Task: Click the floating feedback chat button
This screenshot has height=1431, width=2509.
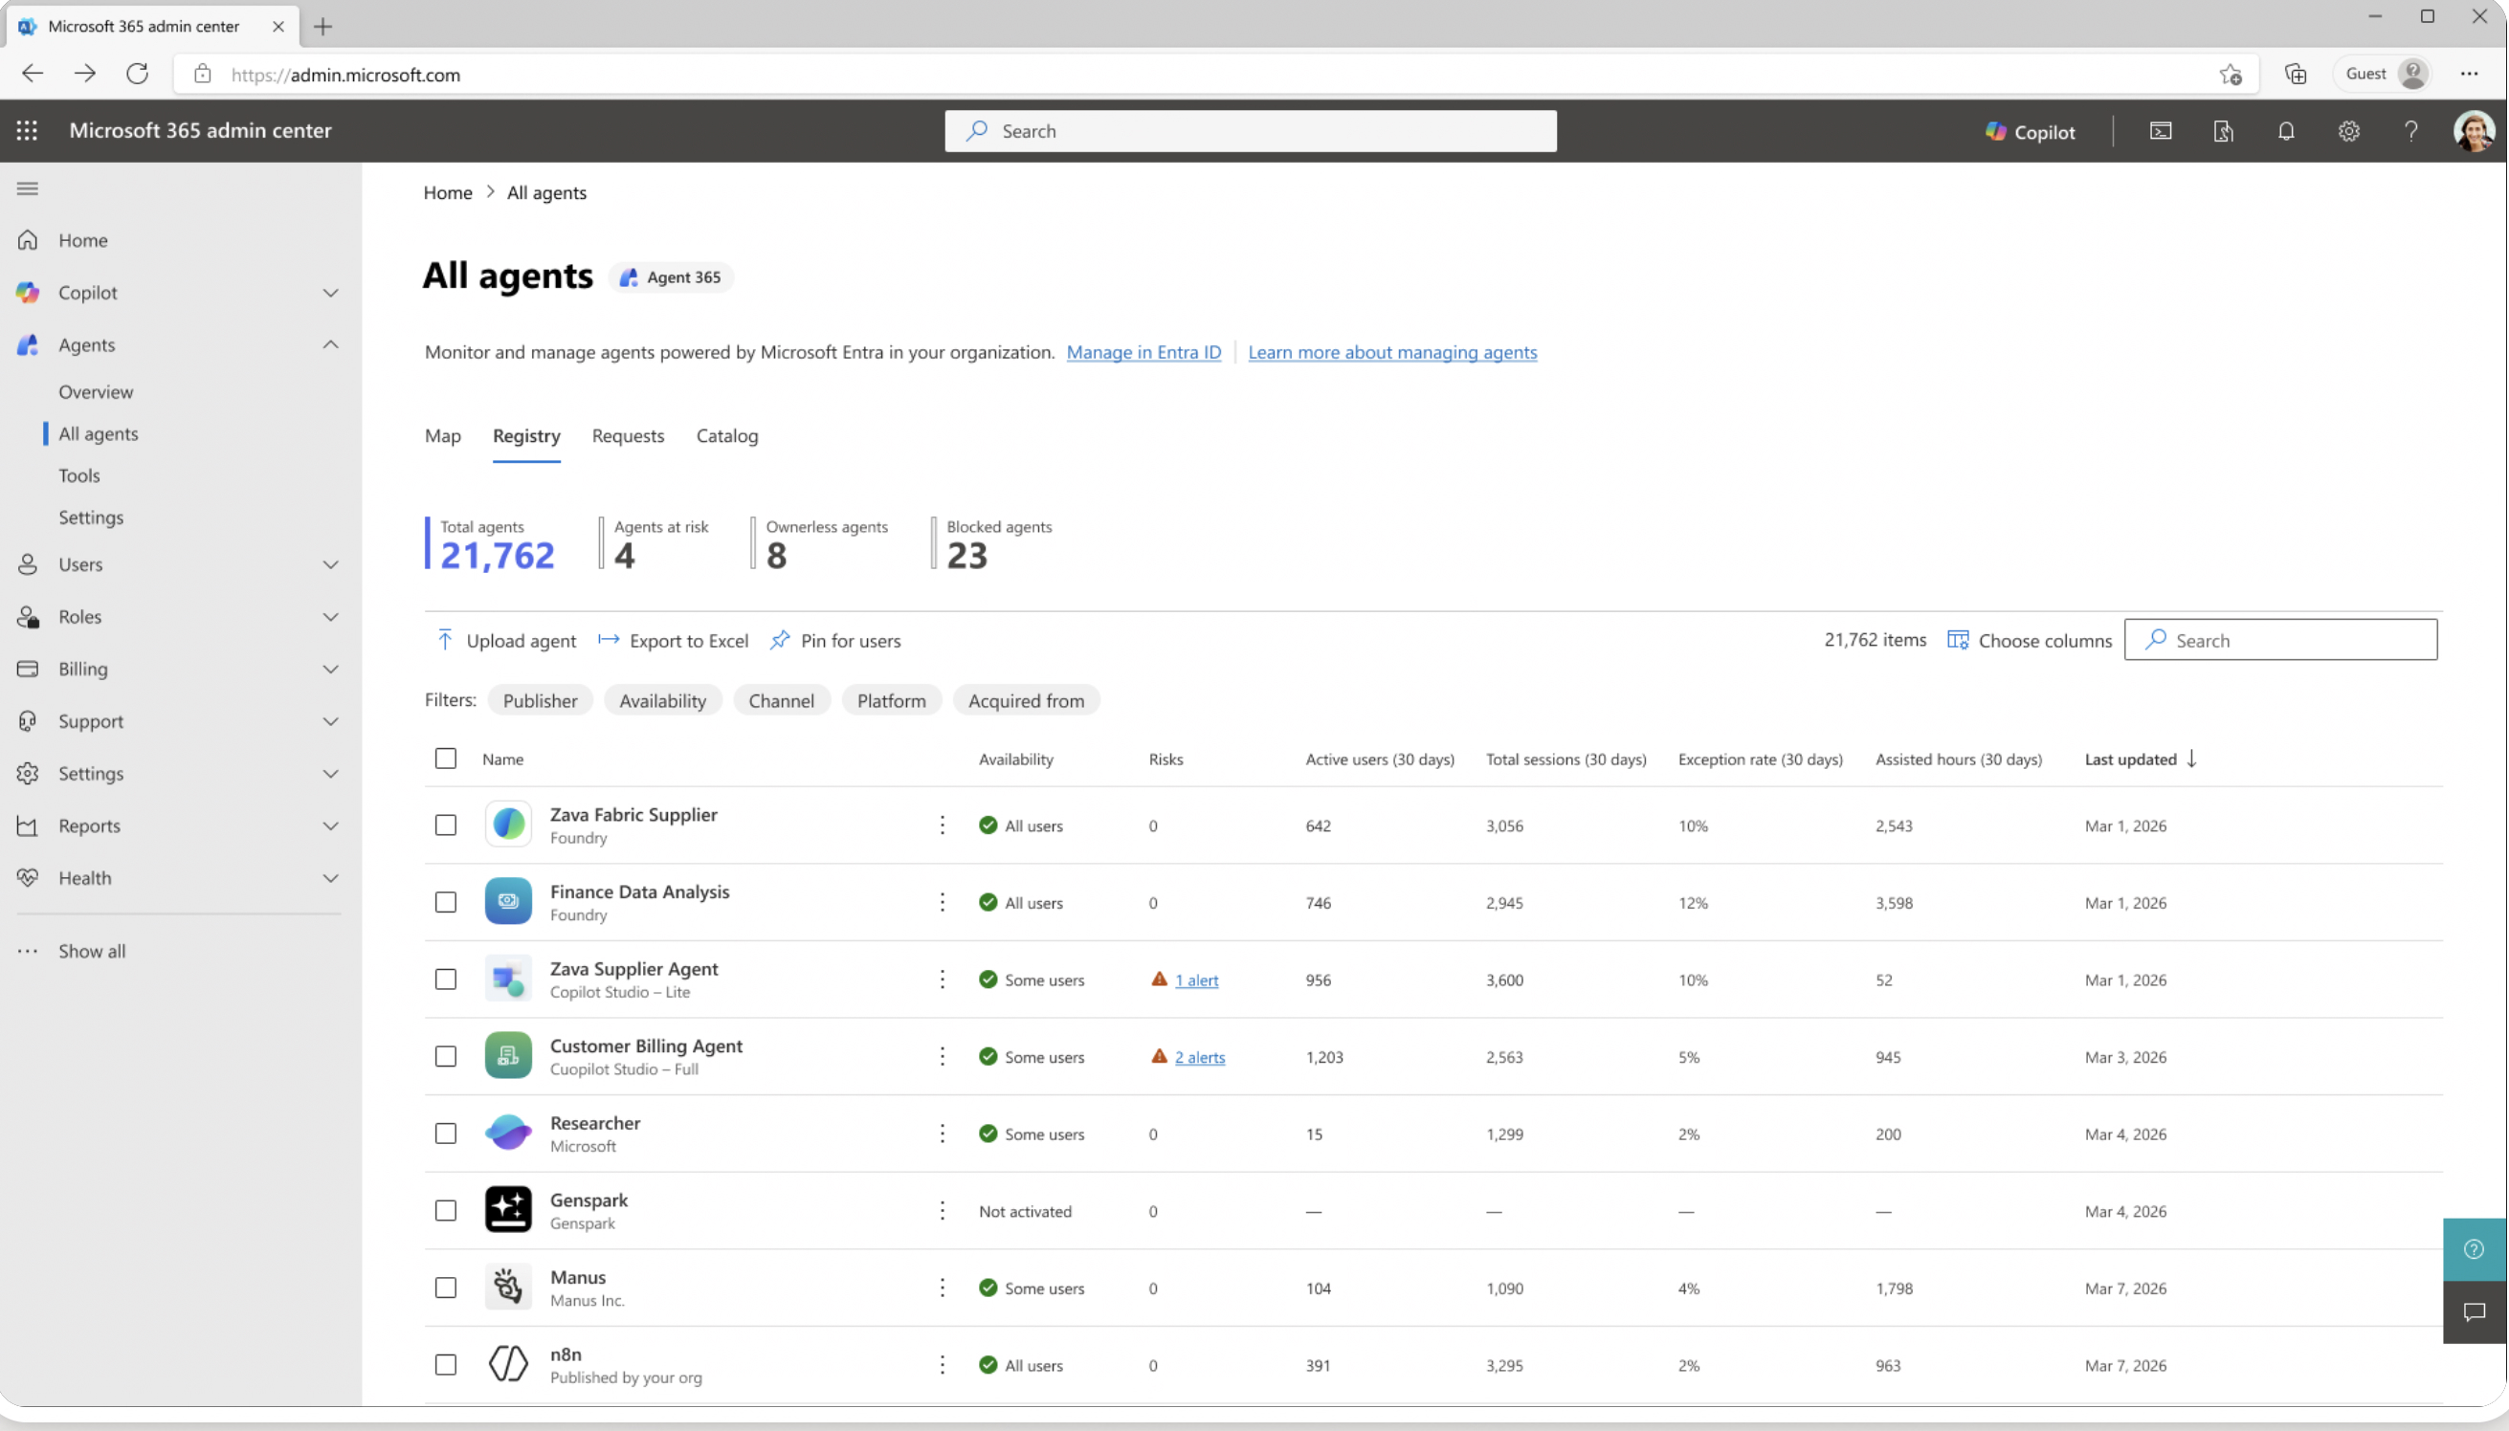Action: point(2474,1312)
